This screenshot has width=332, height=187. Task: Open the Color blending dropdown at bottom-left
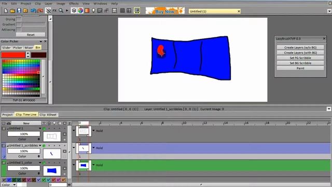click(8, 185)
